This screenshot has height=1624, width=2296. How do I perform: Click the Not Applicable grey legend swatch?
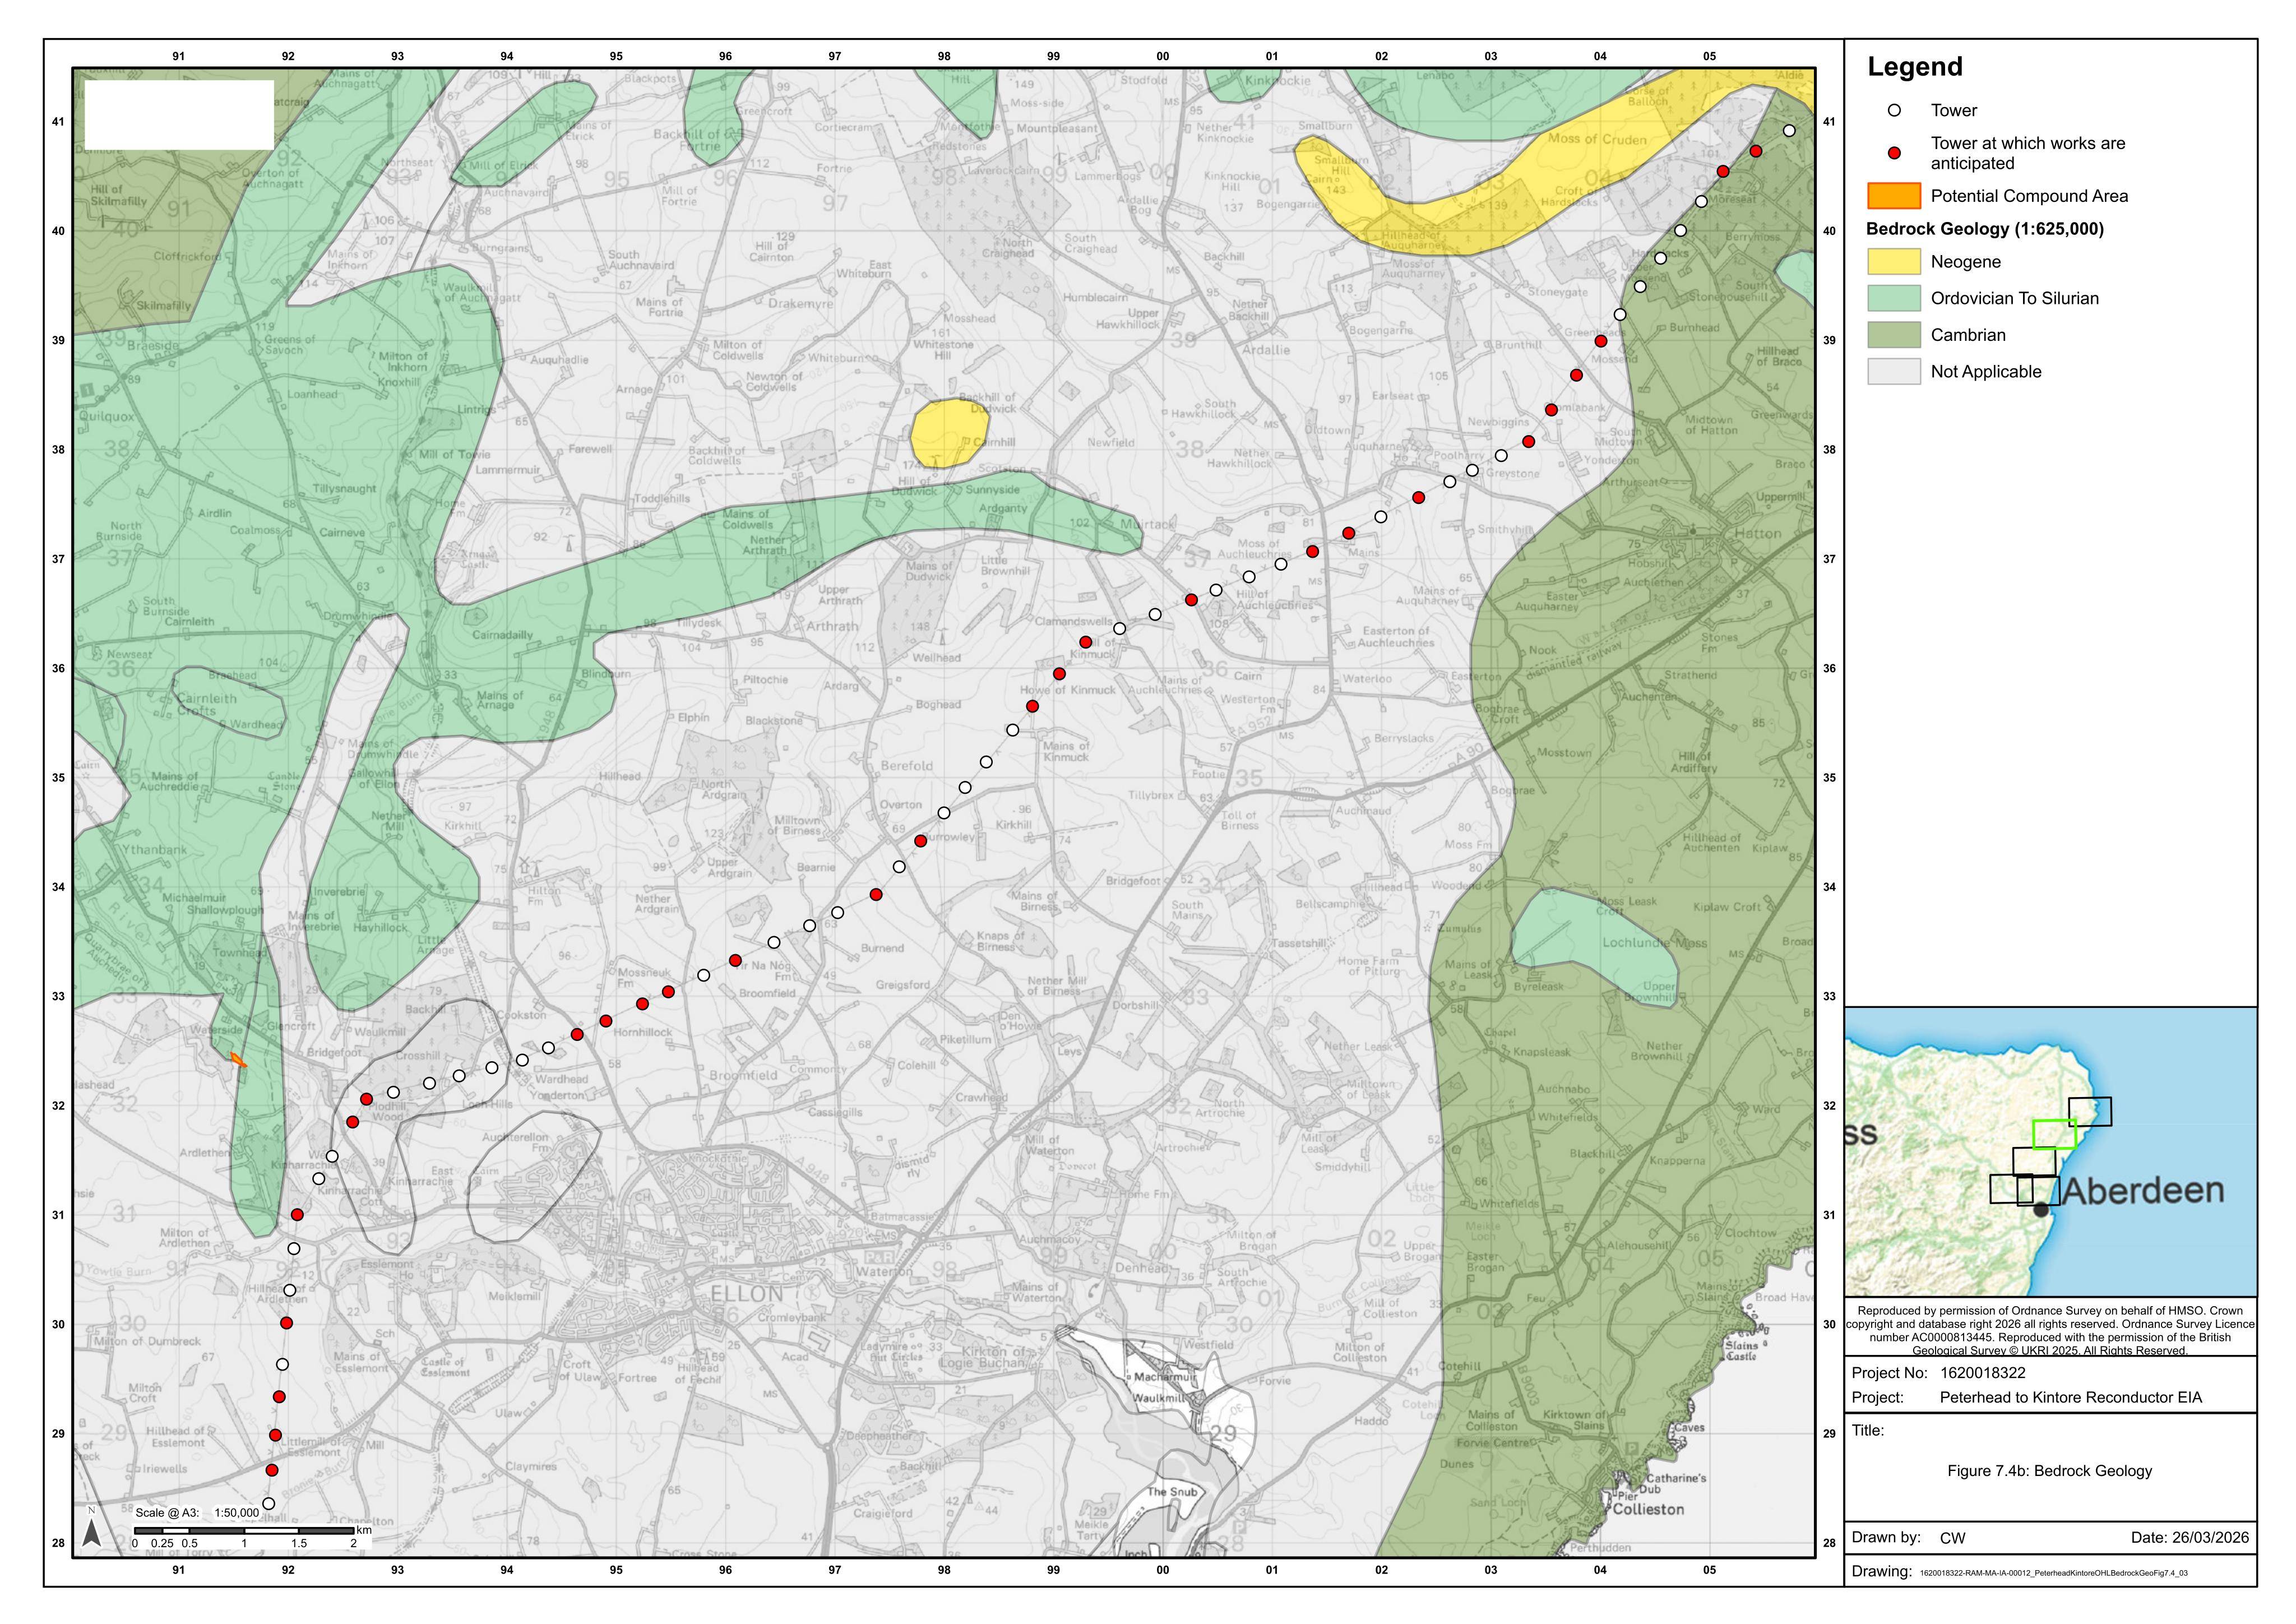pos(1894,372)
